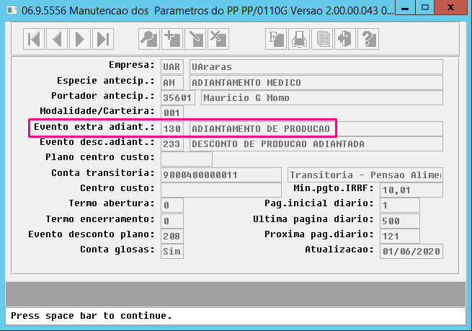
Task: Maximize the Manutencao dos Parametros window
Action: [x=425, y=7]
